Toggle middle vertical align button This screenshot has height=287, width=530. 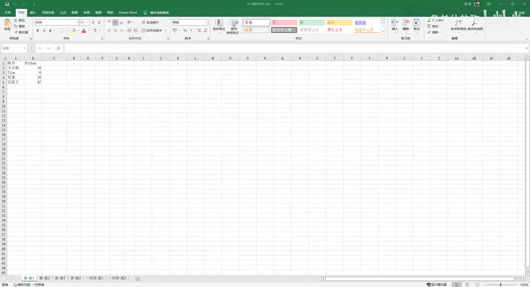tap(116, 22)
